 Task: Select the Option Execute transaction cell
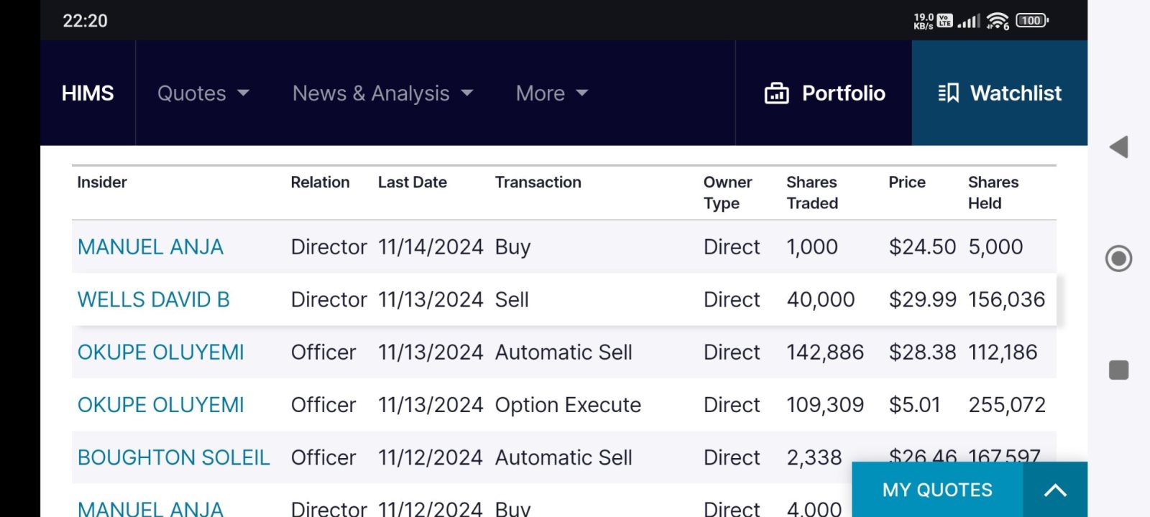pos(568,405)
